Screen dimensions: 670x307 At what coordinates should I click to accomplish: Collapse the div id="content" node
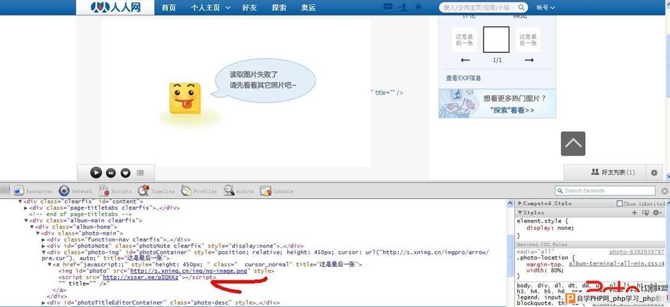tap(20, 201)
